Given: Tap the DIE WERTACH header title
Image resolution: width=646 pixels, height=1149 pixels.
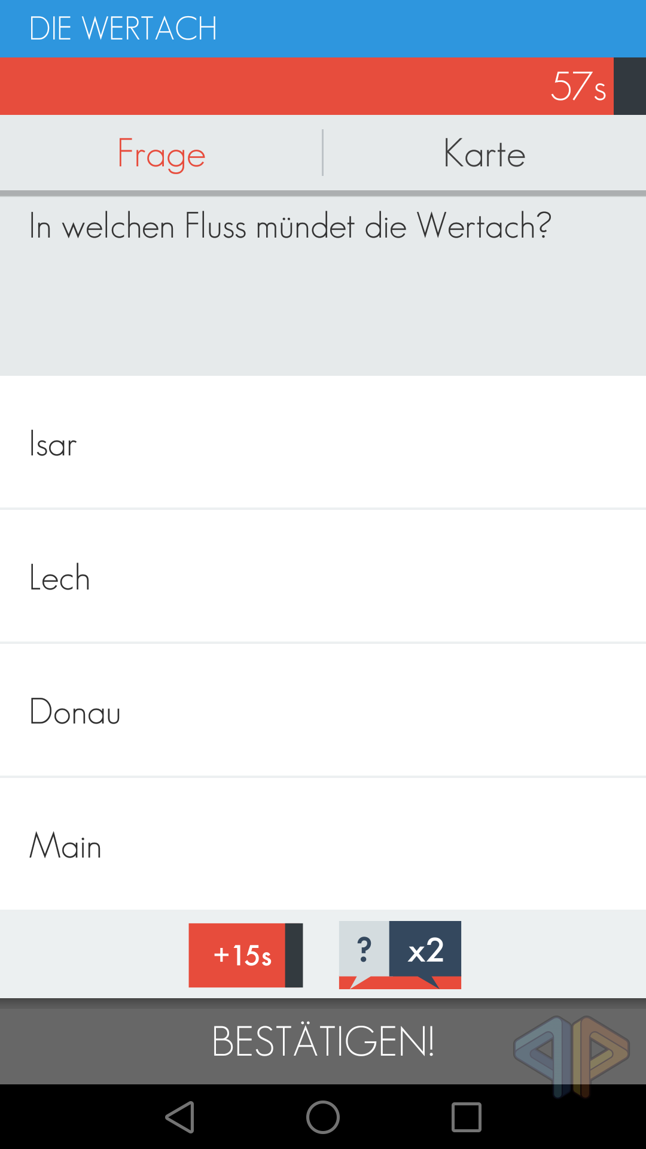Looking at the screenshot, I should click(x=123, y=28).
